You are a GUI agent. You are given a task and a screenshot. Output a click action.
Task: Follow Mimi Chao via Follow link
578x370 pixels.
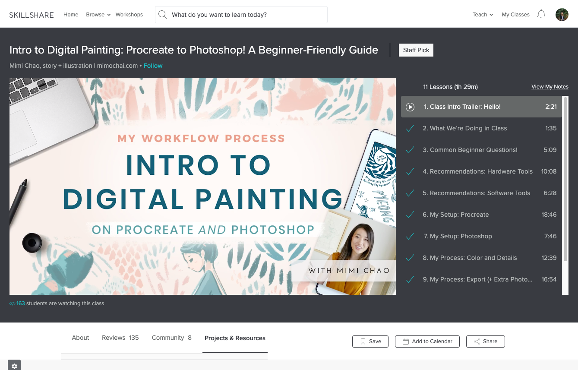(153, 66)
